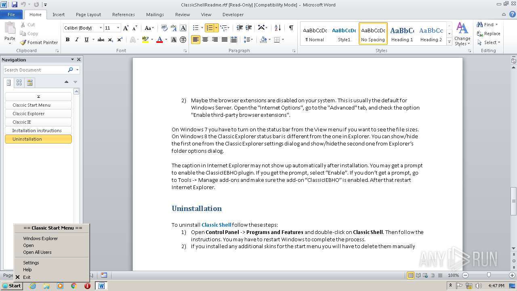
Task: Click the Search Document field
Action: (36, 70)
